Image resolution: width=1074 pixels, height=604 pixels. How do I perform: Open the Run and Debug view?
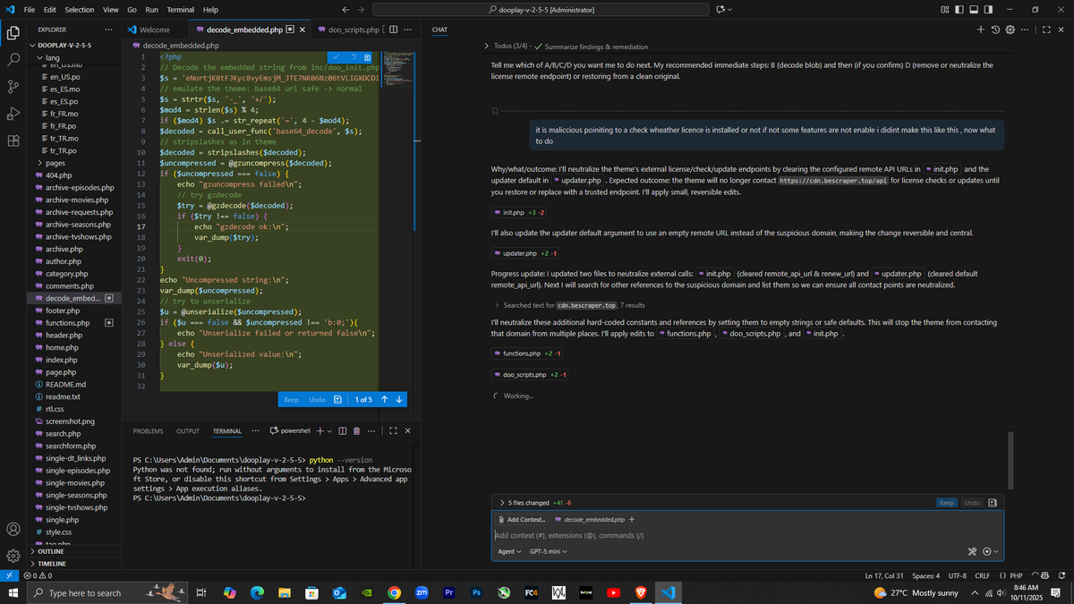tap(13, 114)
